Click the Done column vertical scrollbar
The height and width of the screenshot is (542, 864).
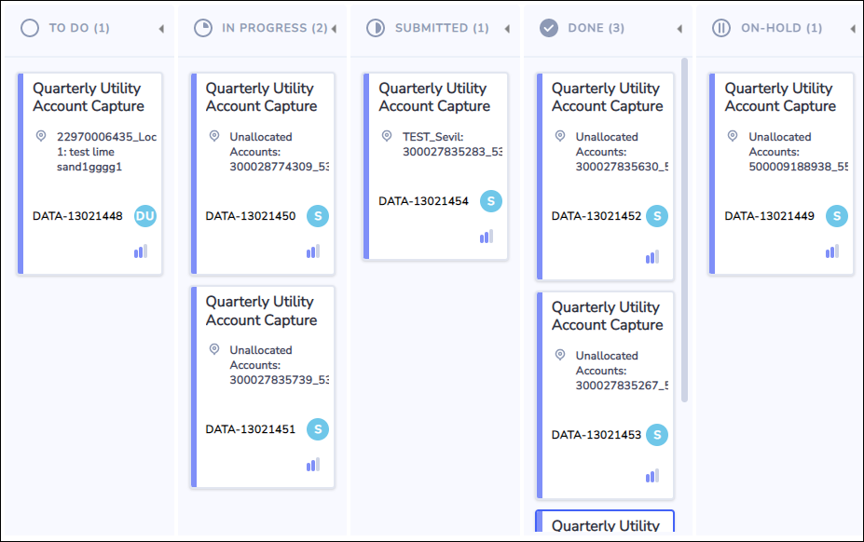tap(684, 230)
